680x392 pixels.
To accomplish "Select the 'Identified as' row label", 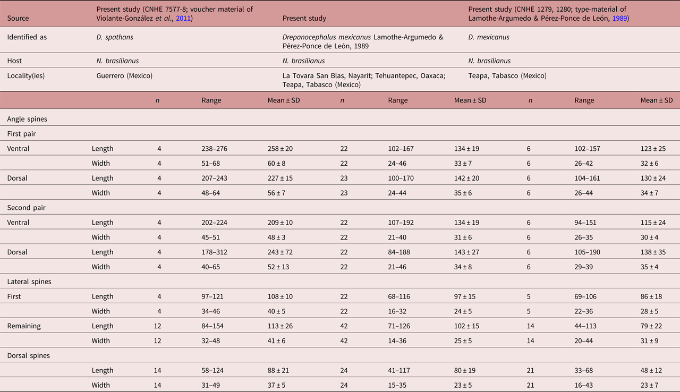I will coord(27,37).
